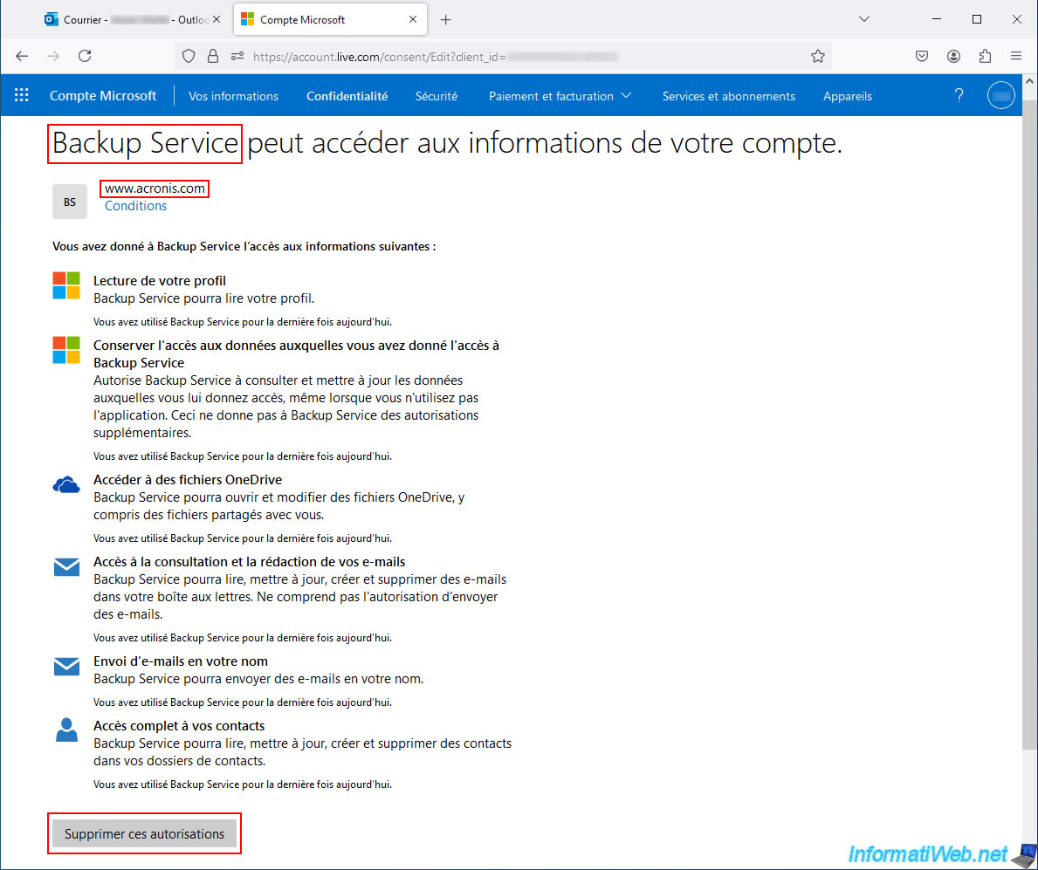
Task: Click the BS application badge
Action: click(x=70, y=202)
